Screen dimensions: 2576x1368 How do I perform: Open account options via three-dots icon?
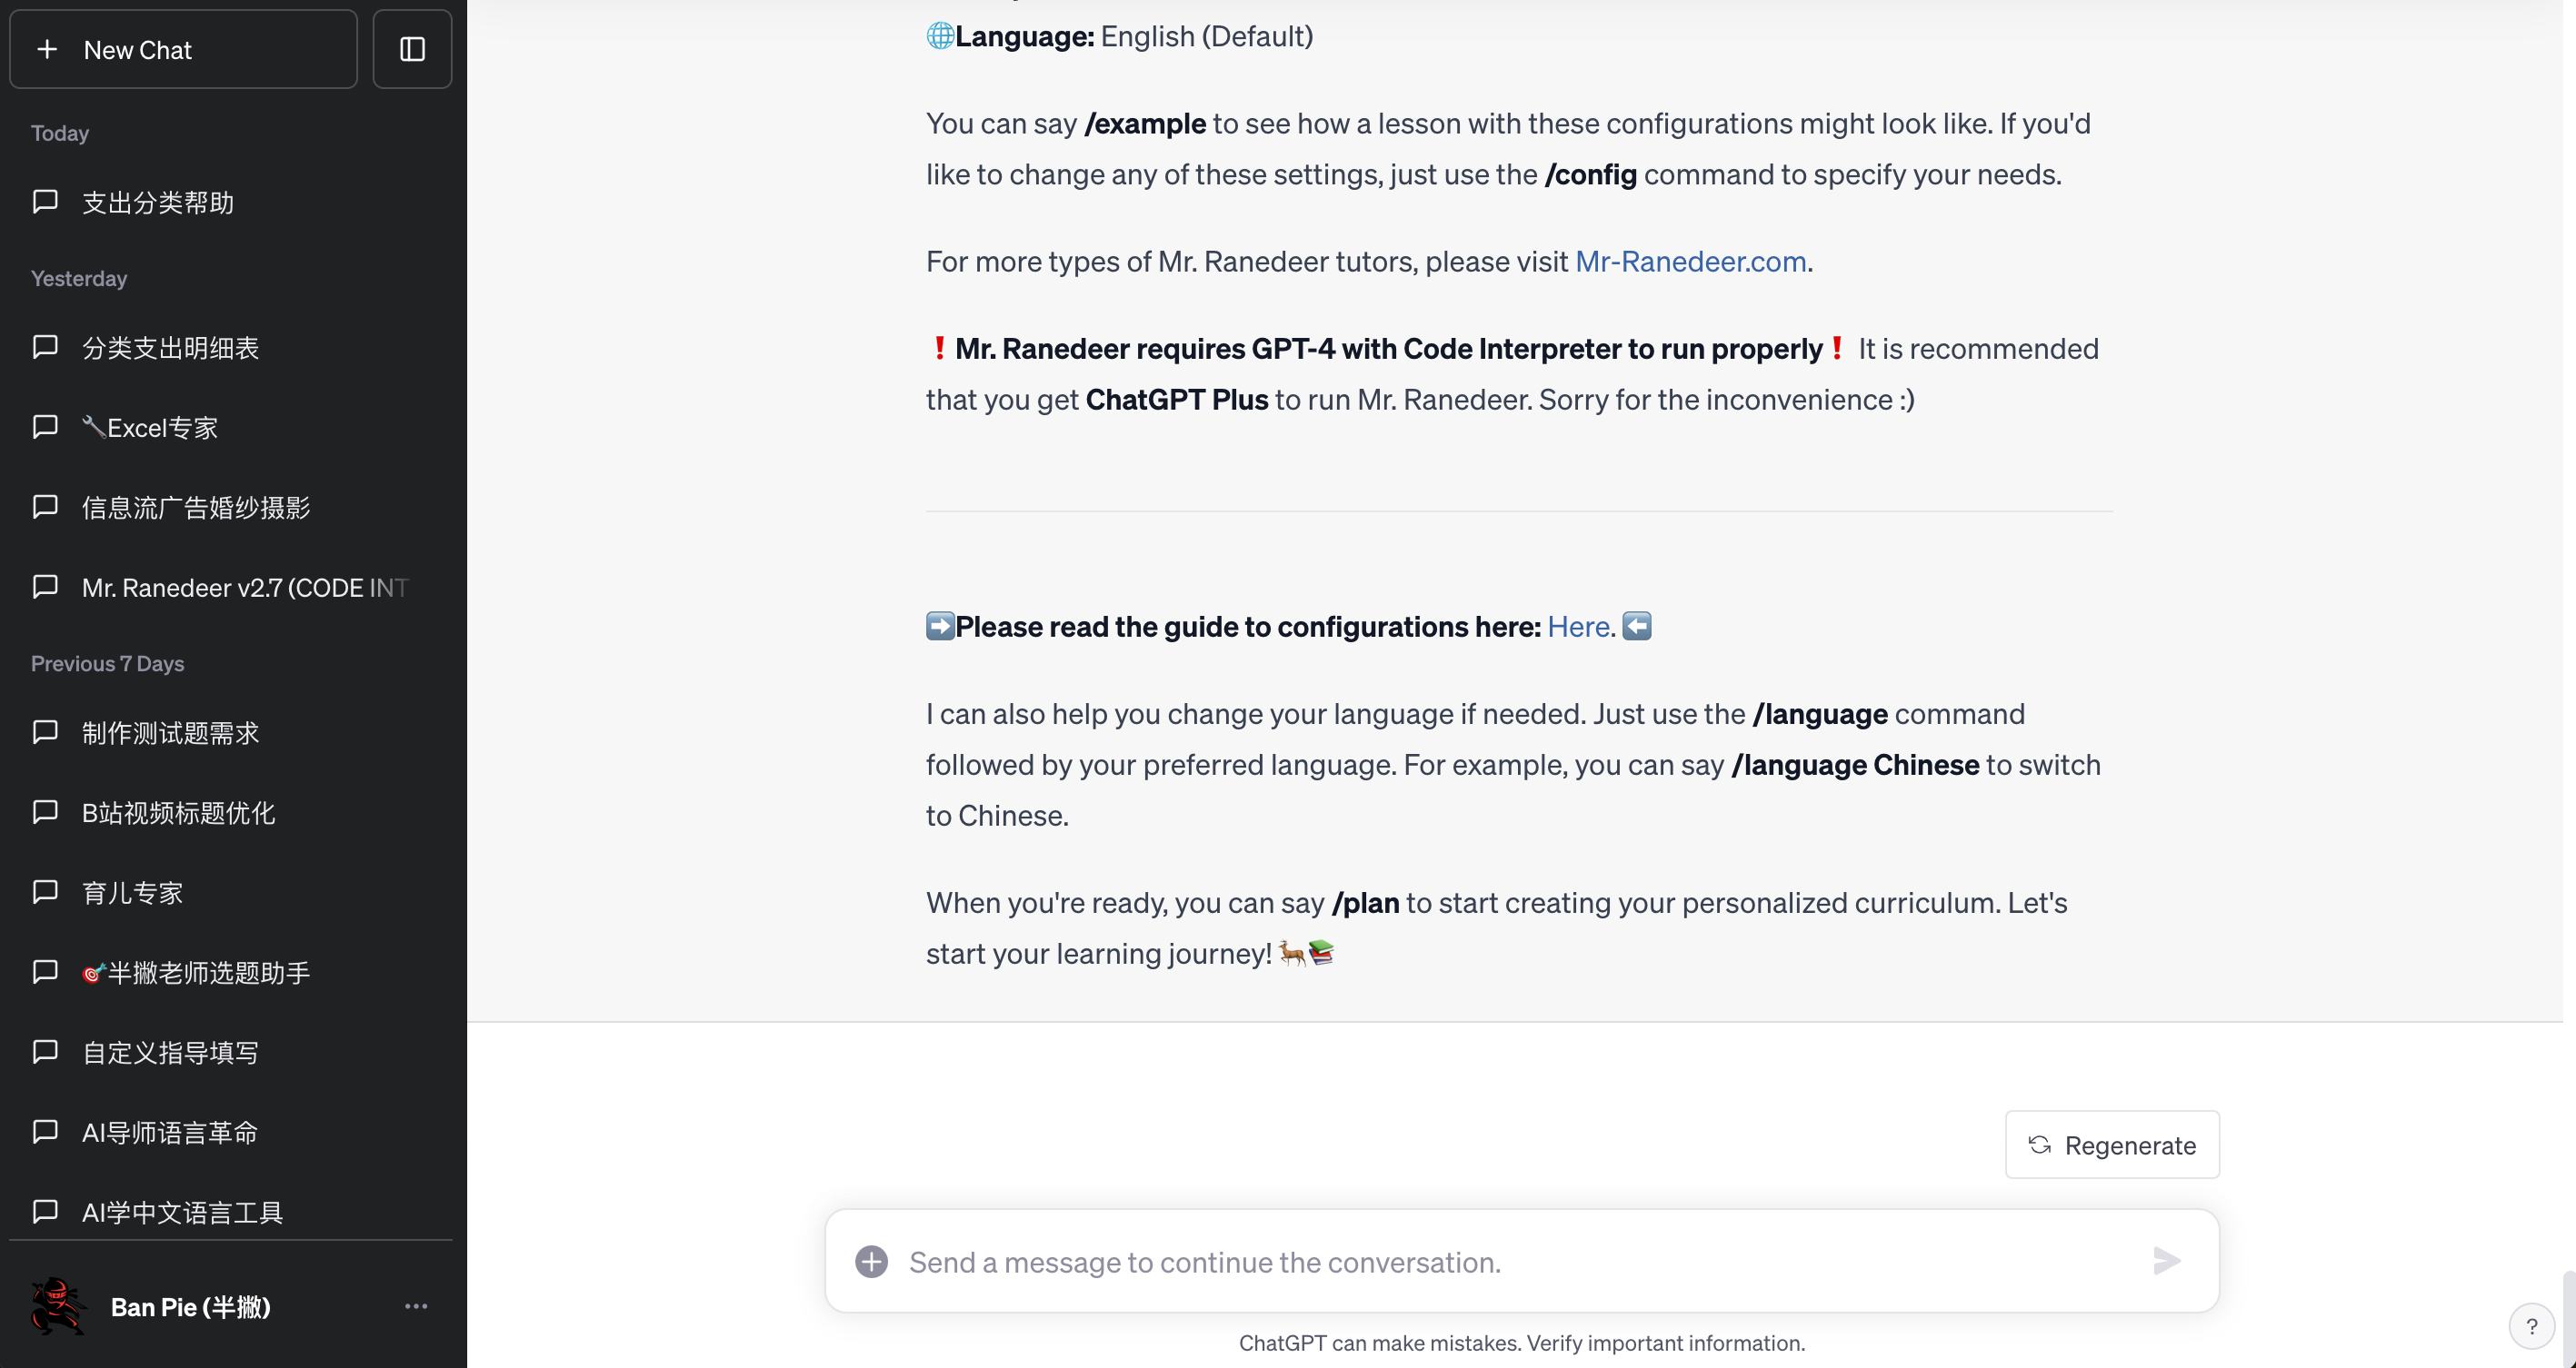[x=416, y=1306]
